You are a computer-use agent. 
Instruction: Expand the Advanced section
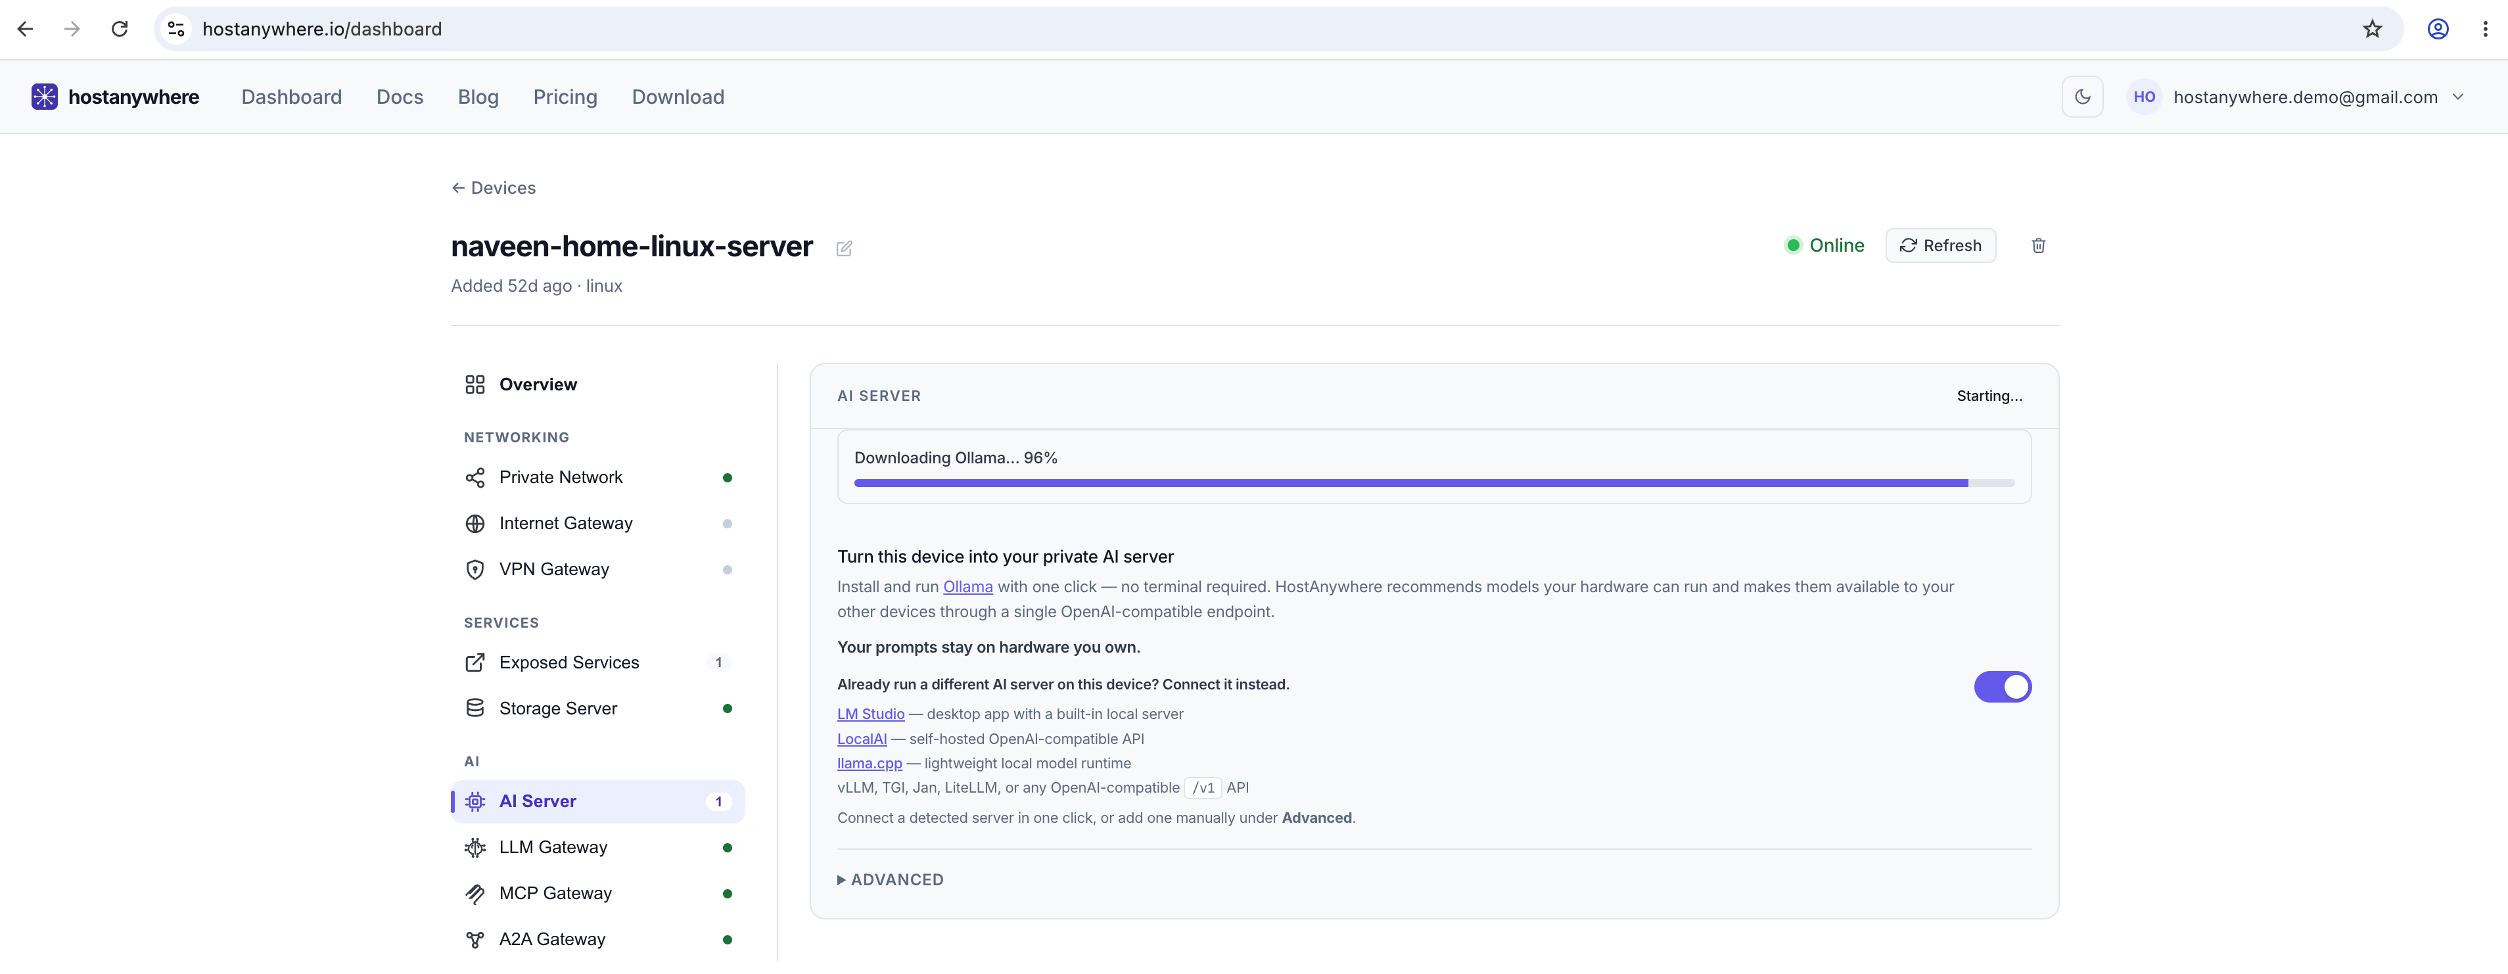coord(891,879)
